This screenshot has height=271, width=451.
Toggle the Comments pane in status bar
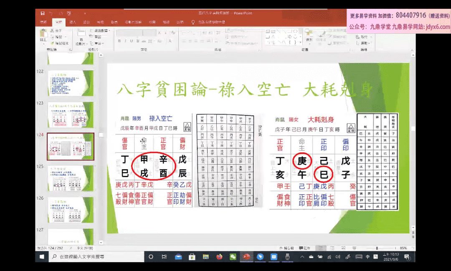pyautogui.click(x=304, y=248)
